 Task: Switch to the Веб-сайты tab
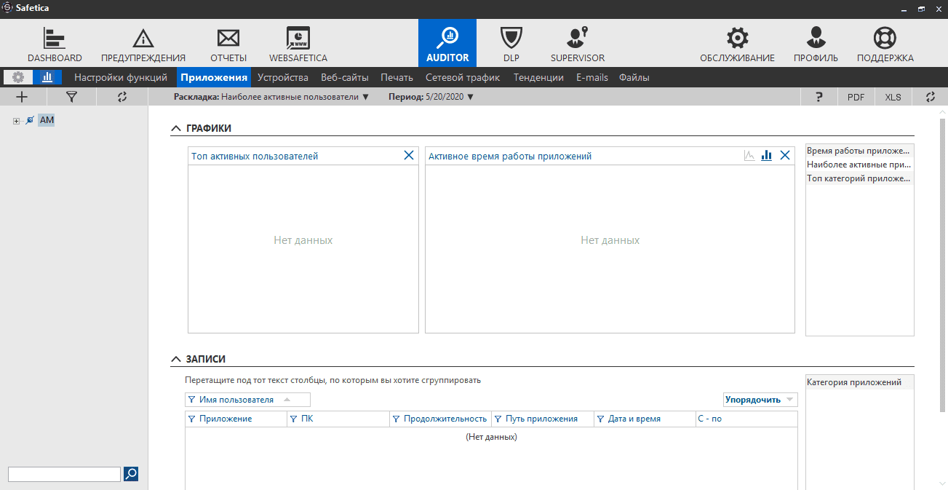tap(345, 77)
